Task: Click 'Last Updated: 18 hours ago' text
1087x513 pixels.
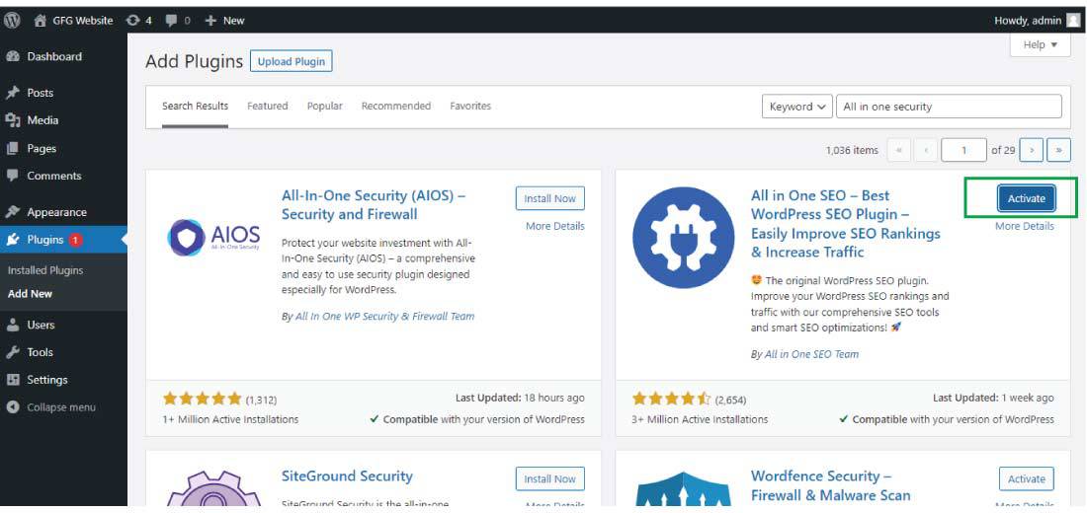Action: pos(520,399)
